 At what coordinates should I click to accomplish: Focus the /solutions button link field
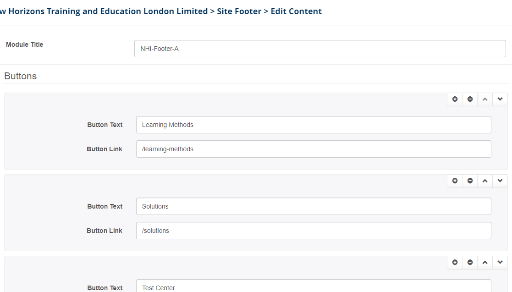313,231
